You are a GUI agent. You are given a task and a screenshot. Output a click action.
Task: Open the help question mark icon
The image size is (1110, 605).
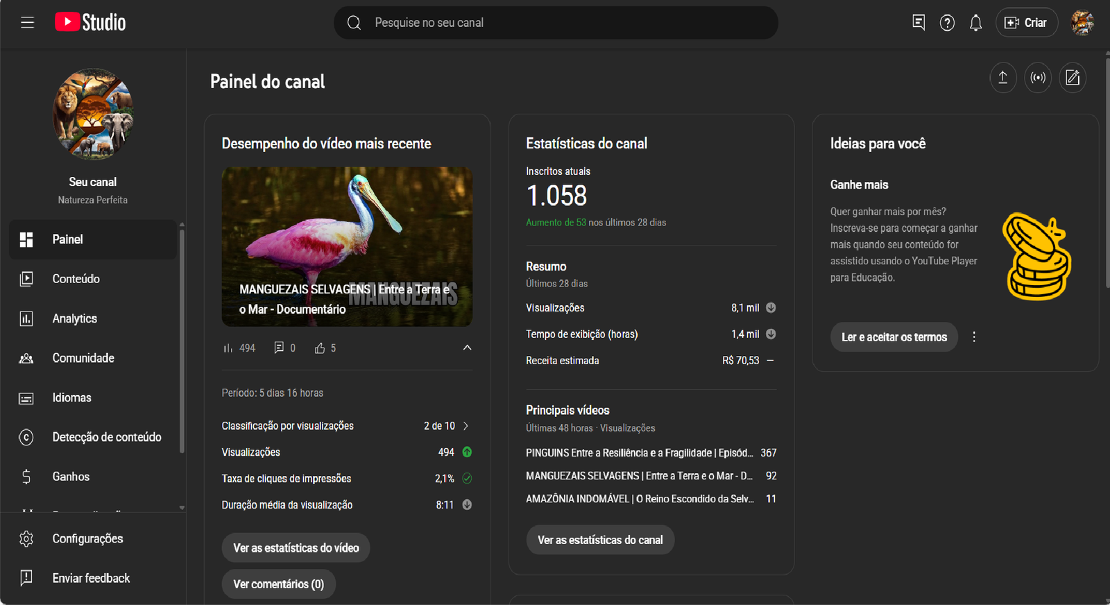(x=947, y=23)
